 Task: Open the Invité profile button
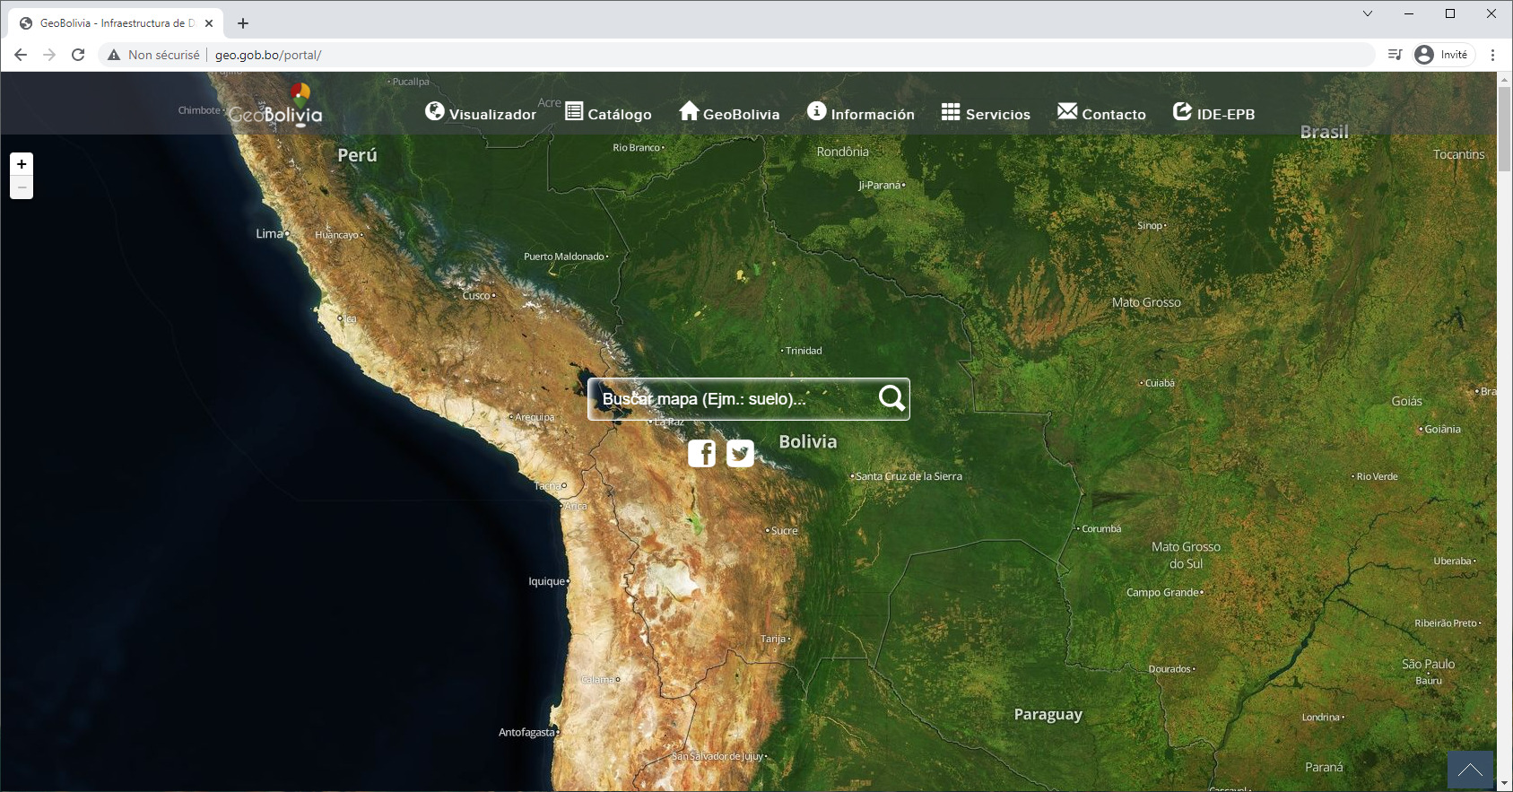coord(1444,55)
